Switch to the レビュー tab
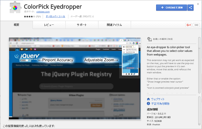This screenshot has height=129, width=202. coord(49,25)
